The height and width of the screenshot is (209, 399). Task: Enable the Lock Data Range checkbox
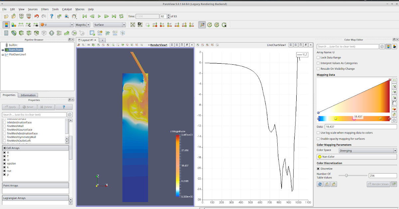point(318,57)
